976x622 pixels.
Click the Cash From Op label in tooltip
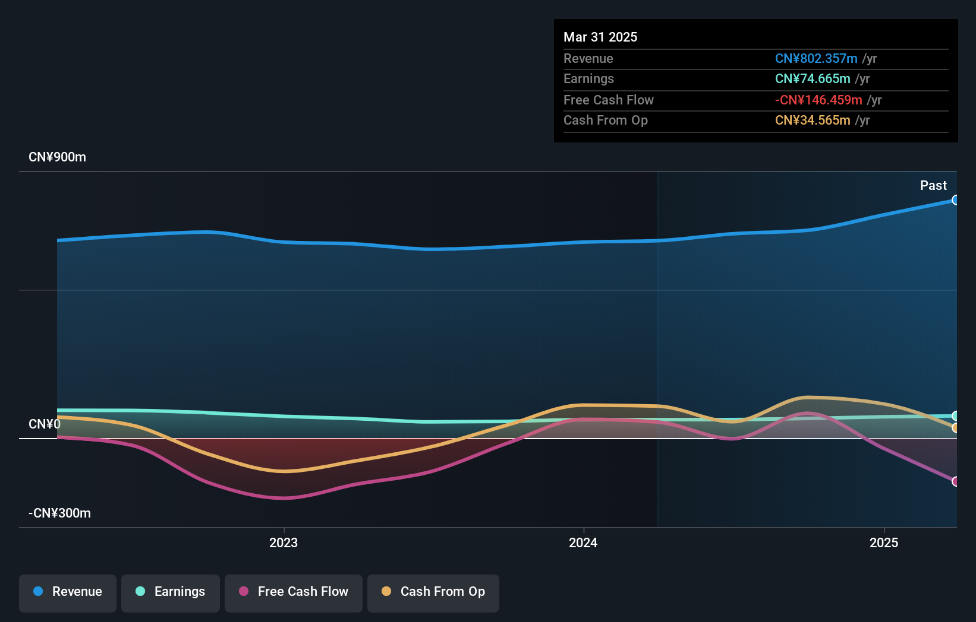[x=606, y=120]
